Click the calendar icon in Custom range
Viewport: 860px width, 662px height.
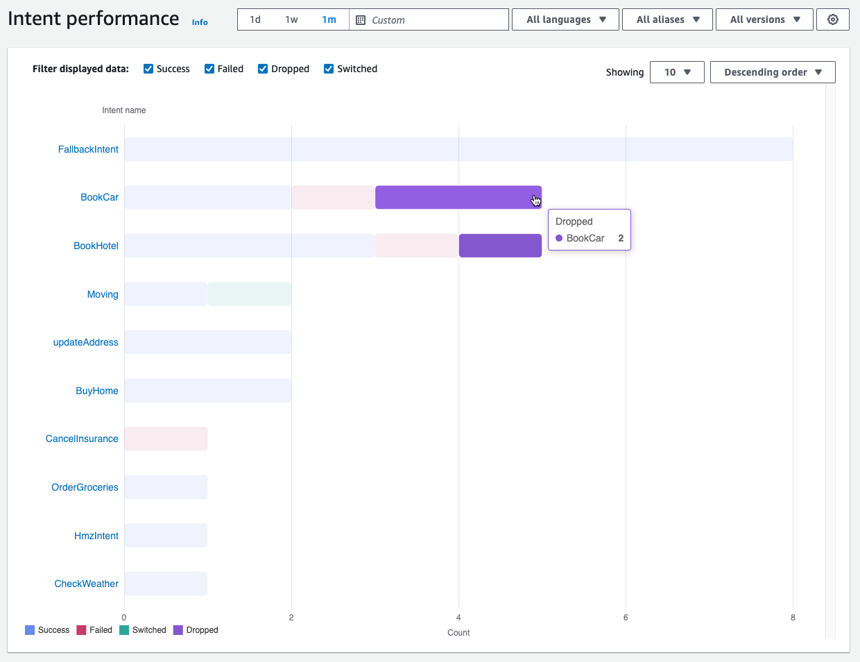tap(361, 20)
